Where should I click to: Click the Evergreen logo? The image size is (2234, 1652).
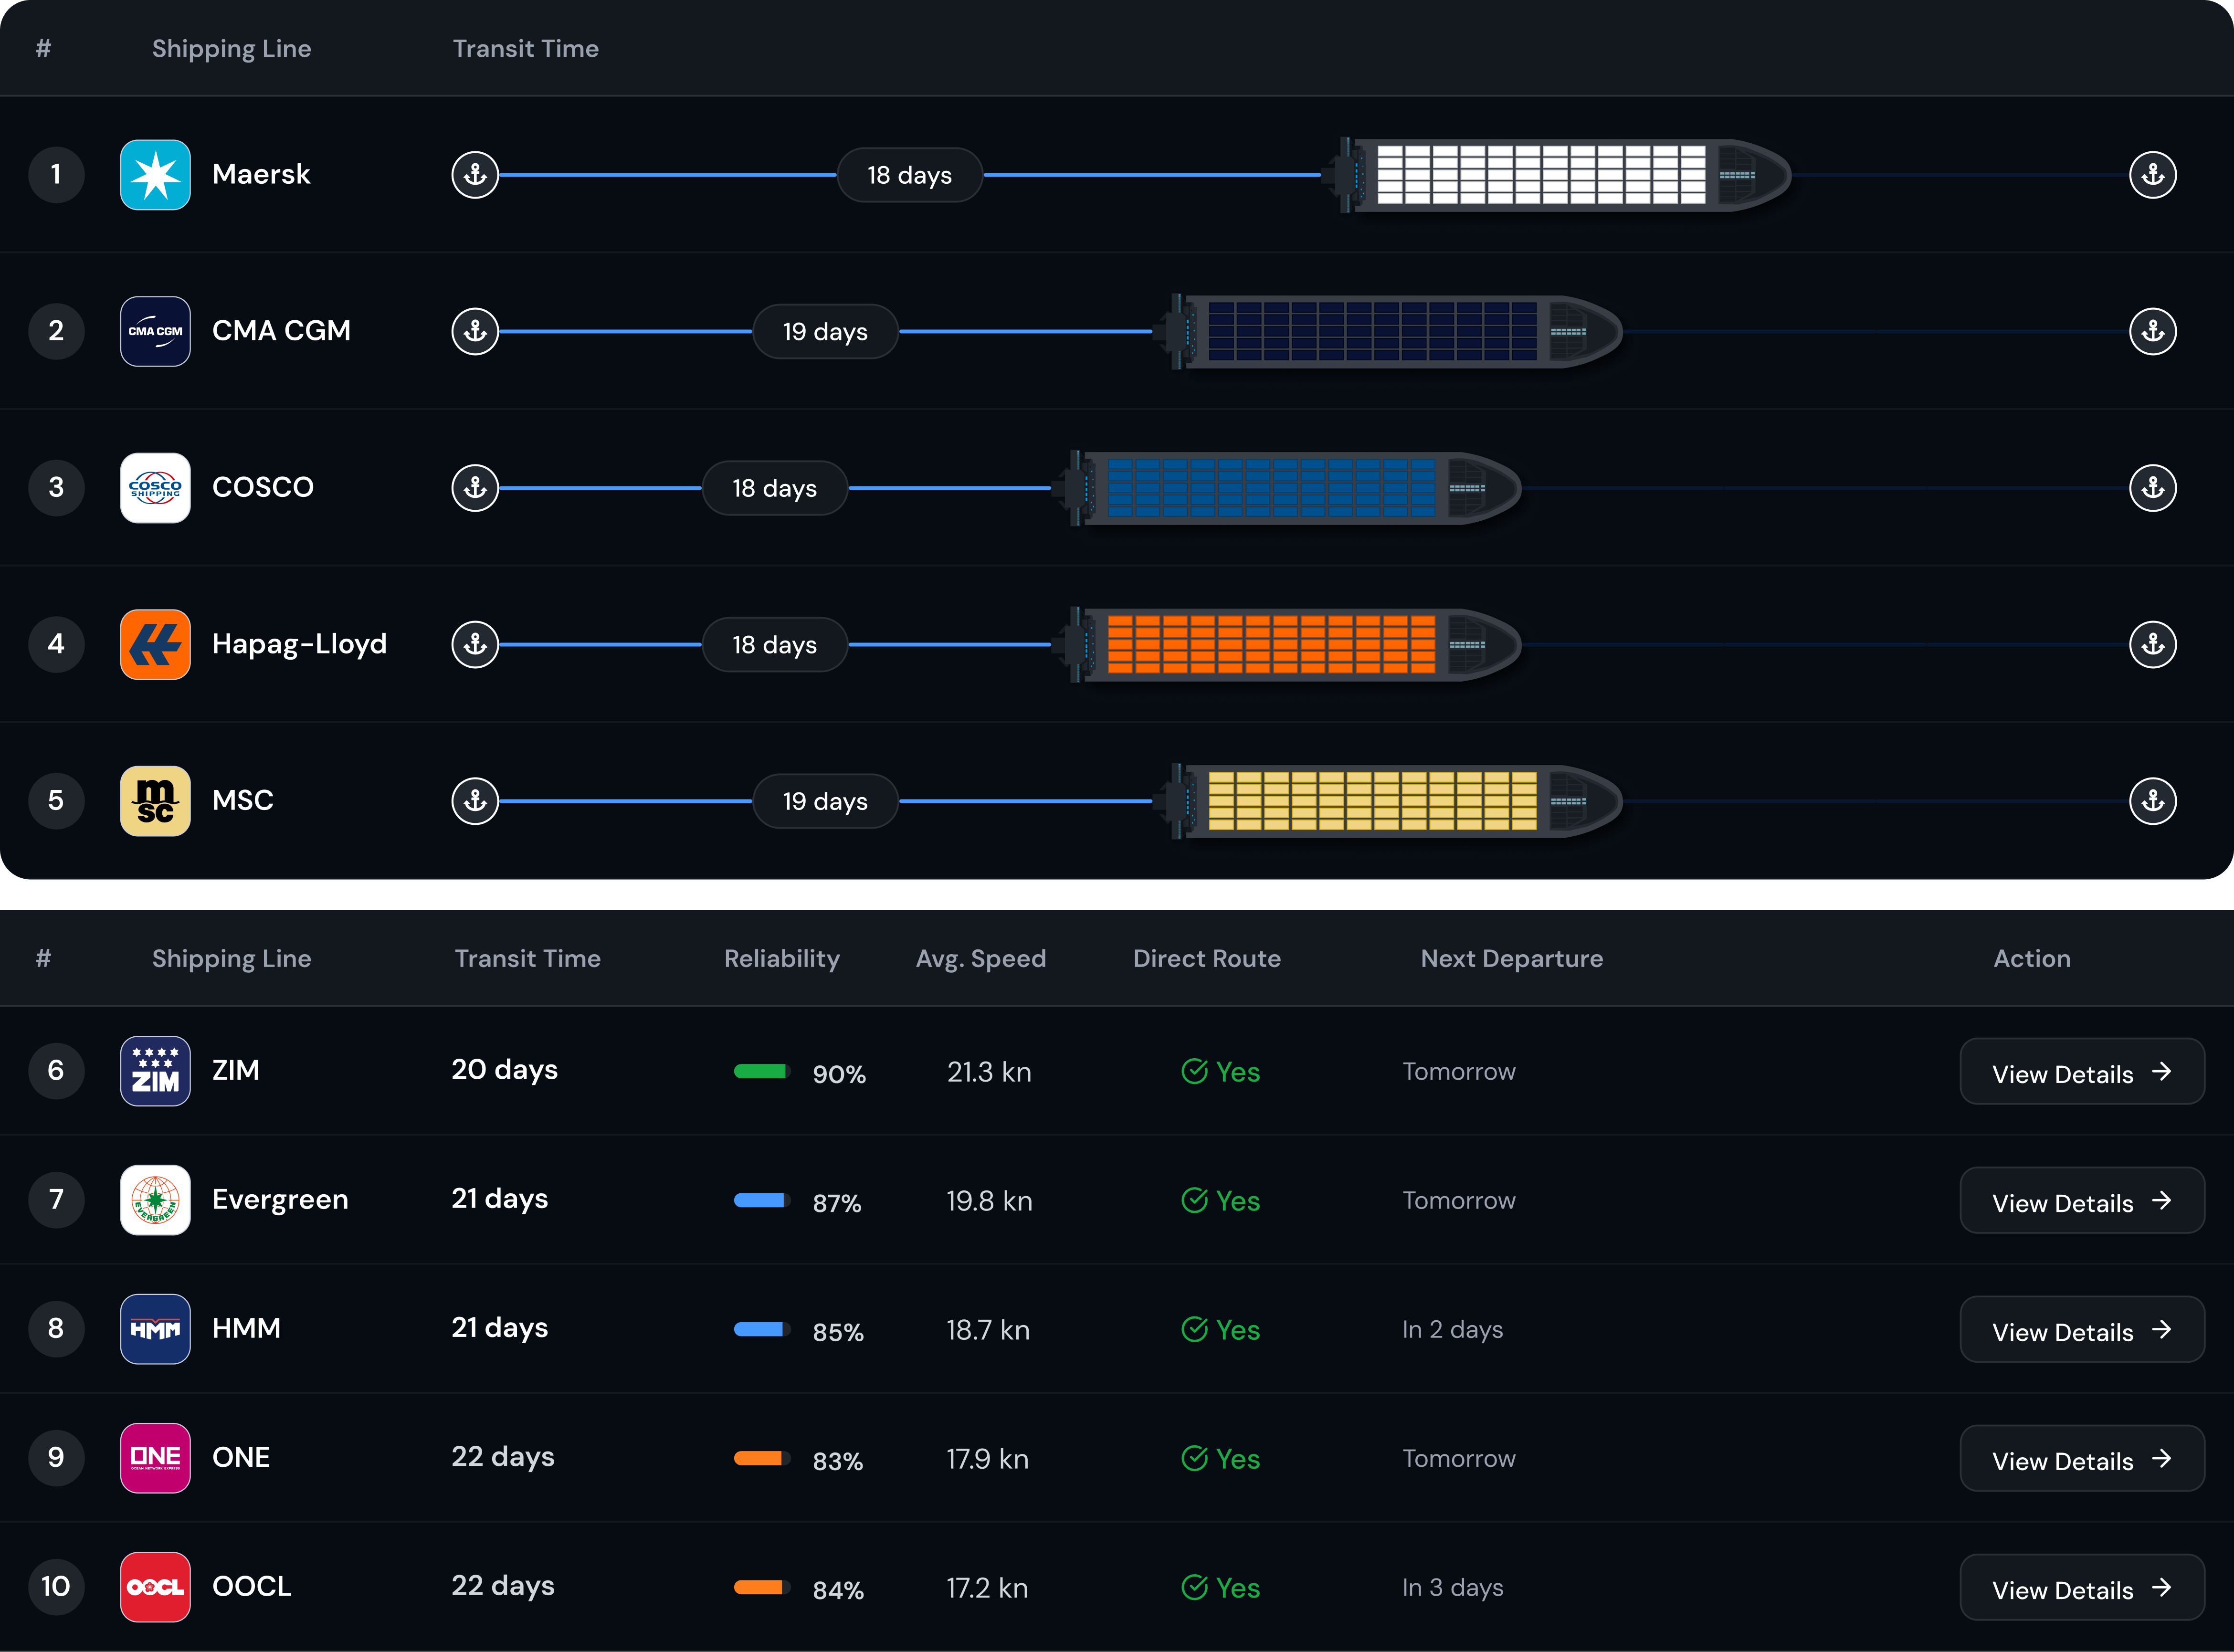coord(155,1200)
